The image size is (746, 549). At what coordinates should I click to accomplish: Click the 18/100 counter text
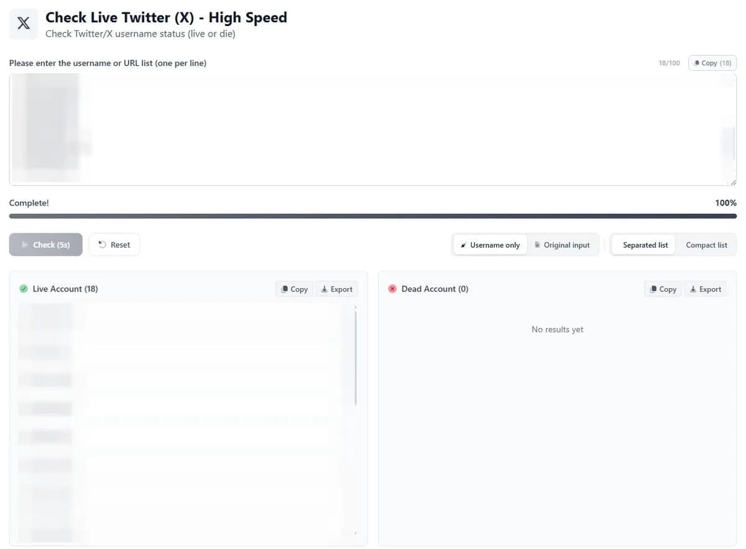(x=669, y=63)
